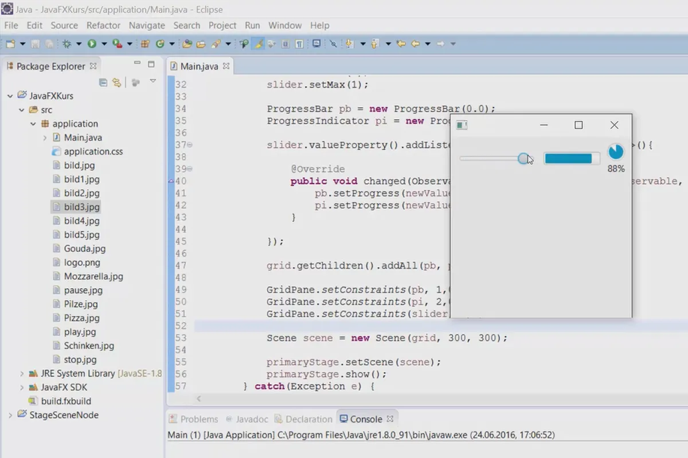This screenshot has width=688, height=458.
Task: Click the Save All toolbar icon
Action: [49, 44]
